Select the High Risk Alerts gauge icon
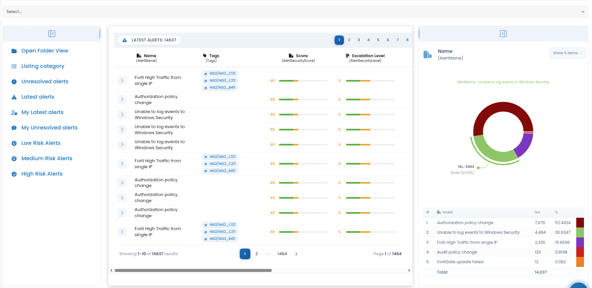 pyautogui.click(x=14, y=174)
